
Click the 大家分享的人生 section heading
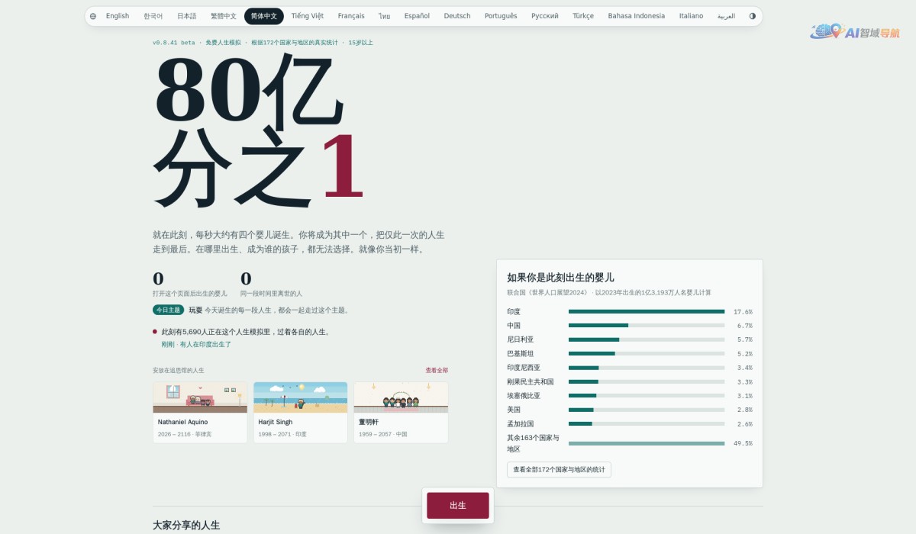click(186, 525)
